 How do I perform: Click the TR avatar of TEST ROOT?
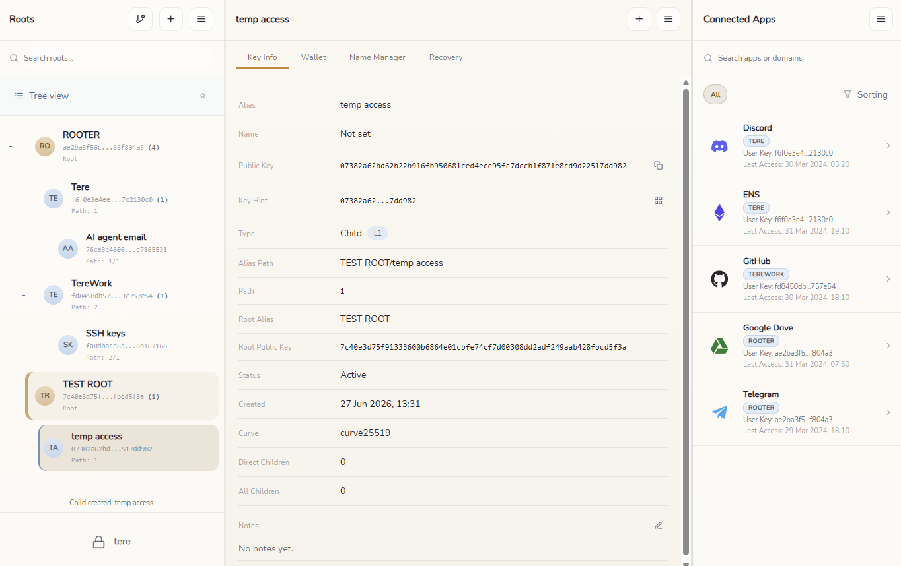[x=45, y=396]
